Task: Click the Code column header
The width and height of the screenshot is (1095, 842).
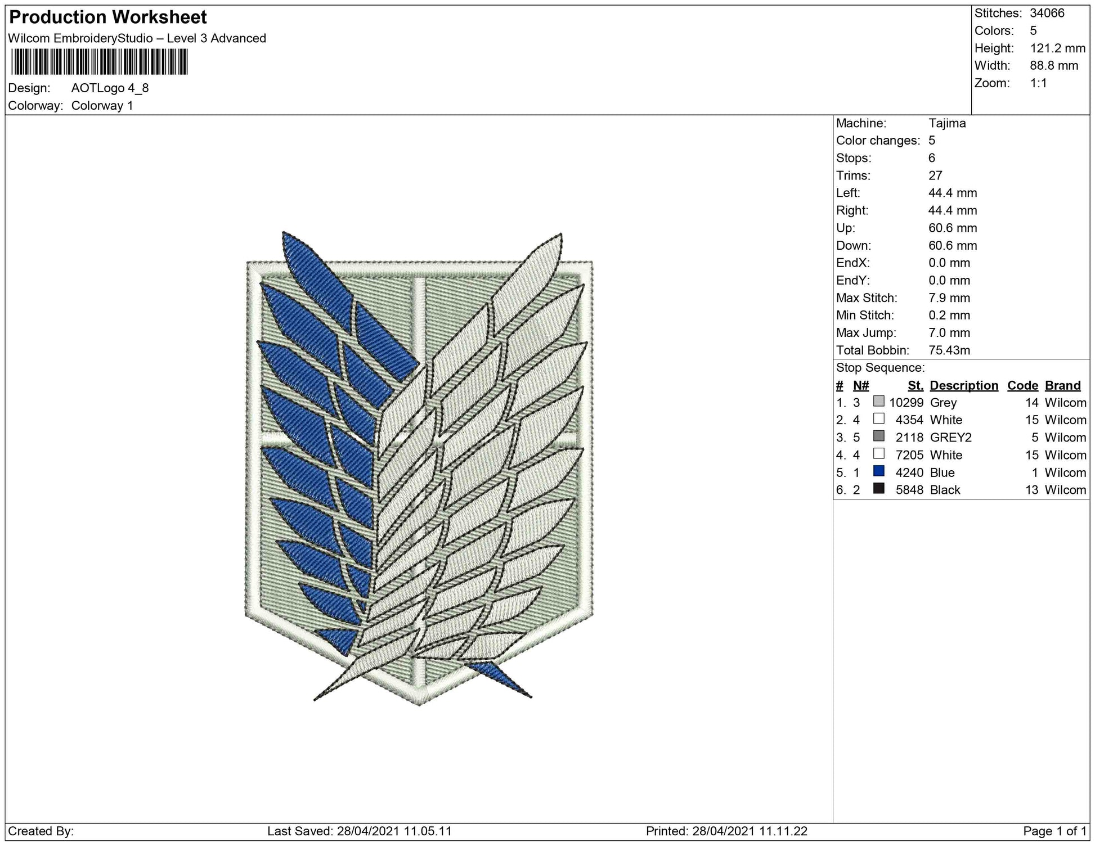Action: pyautogui.click(x=1022, y=385)
